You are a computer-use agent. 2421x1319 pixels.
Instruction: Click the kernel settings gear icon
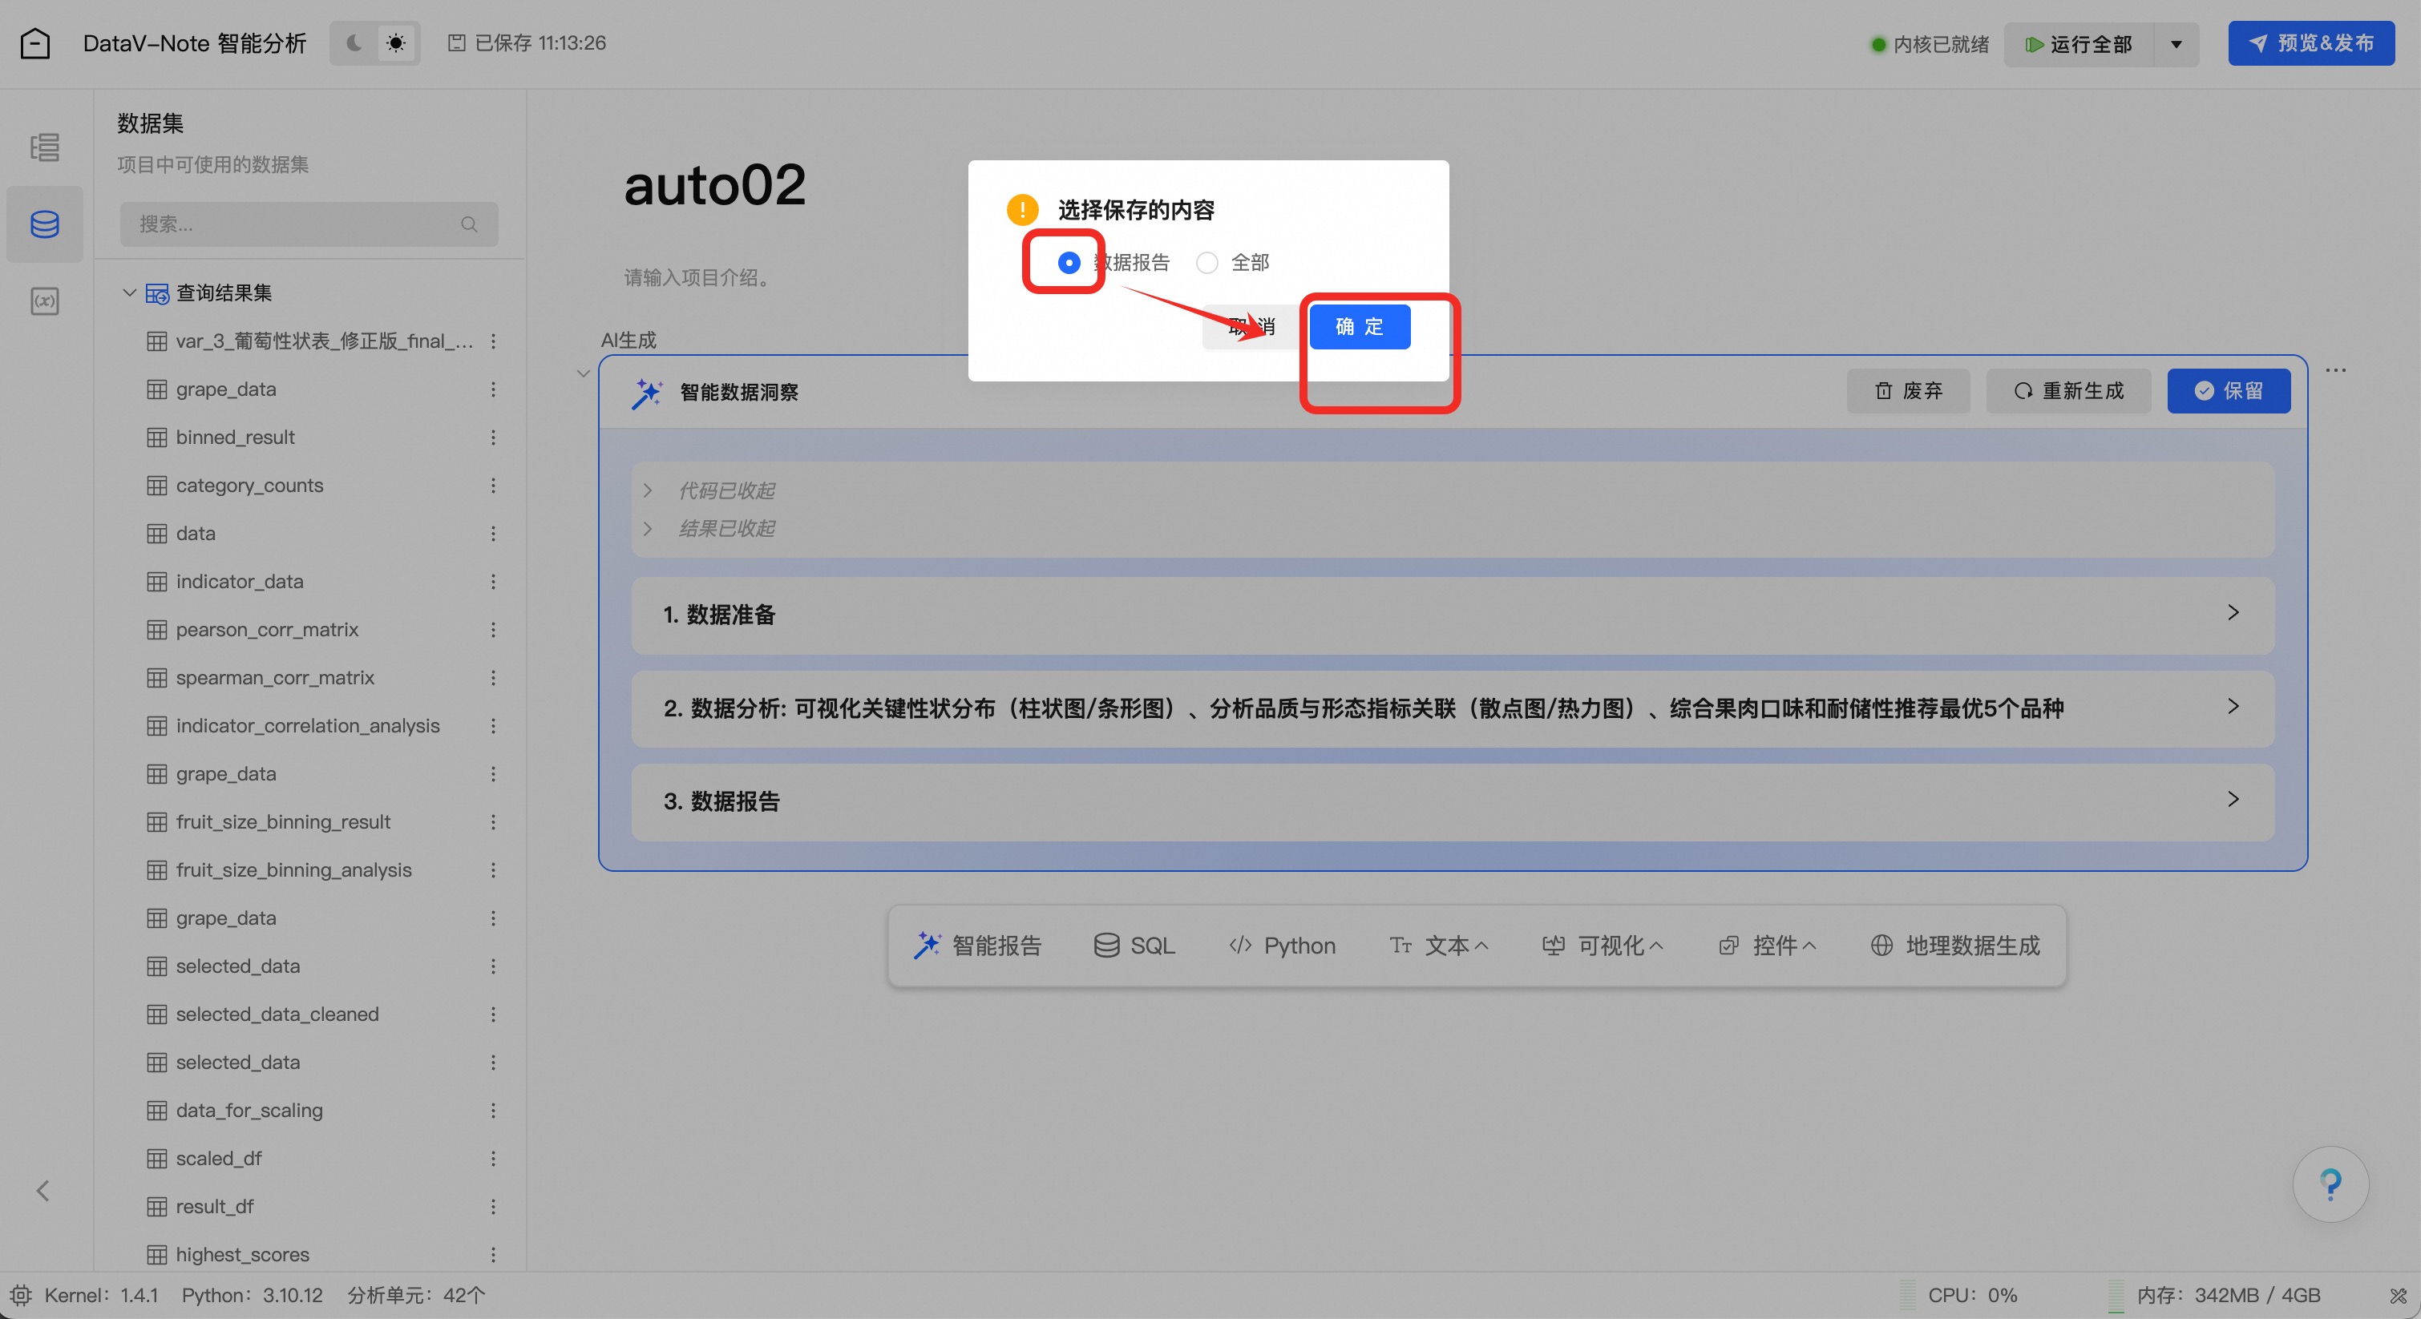21,1296
